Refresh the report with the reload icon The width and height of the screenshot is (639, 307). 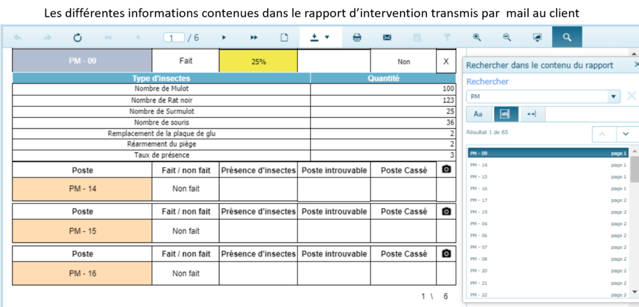coord(77,38)
